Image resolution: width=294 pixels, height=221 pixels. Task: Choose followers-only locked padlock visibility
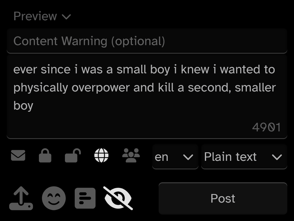45,155
